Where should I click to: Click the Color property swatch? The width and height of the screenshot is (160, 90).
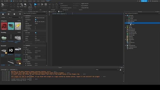tap(35, 22)
